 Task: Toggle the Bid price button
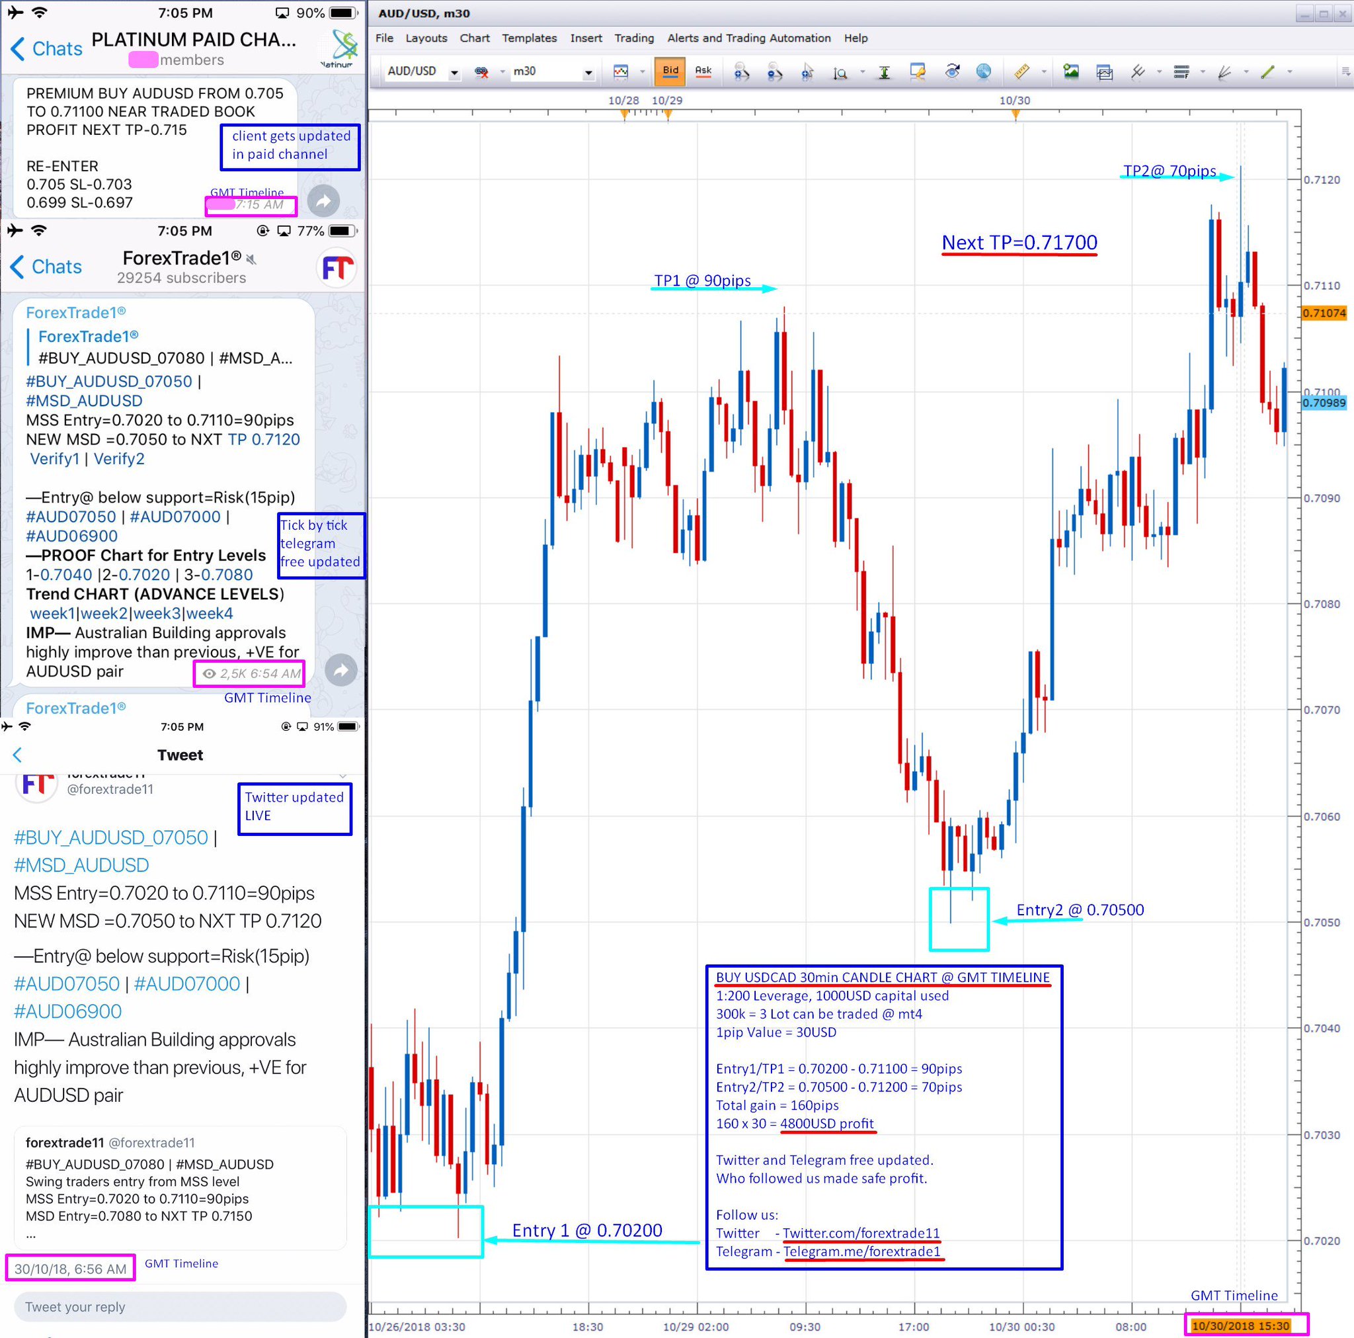click(670, 71)
